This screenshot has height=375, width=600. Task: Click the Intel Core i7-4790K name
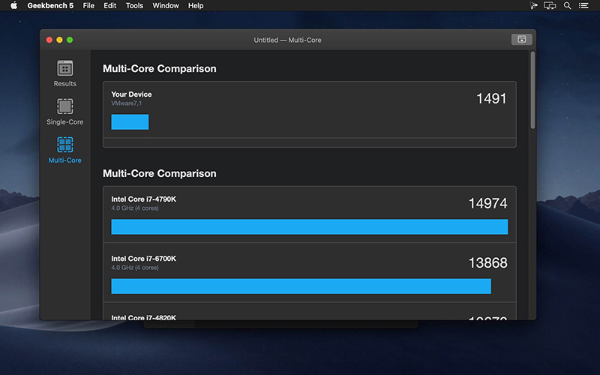coord(143,199)
